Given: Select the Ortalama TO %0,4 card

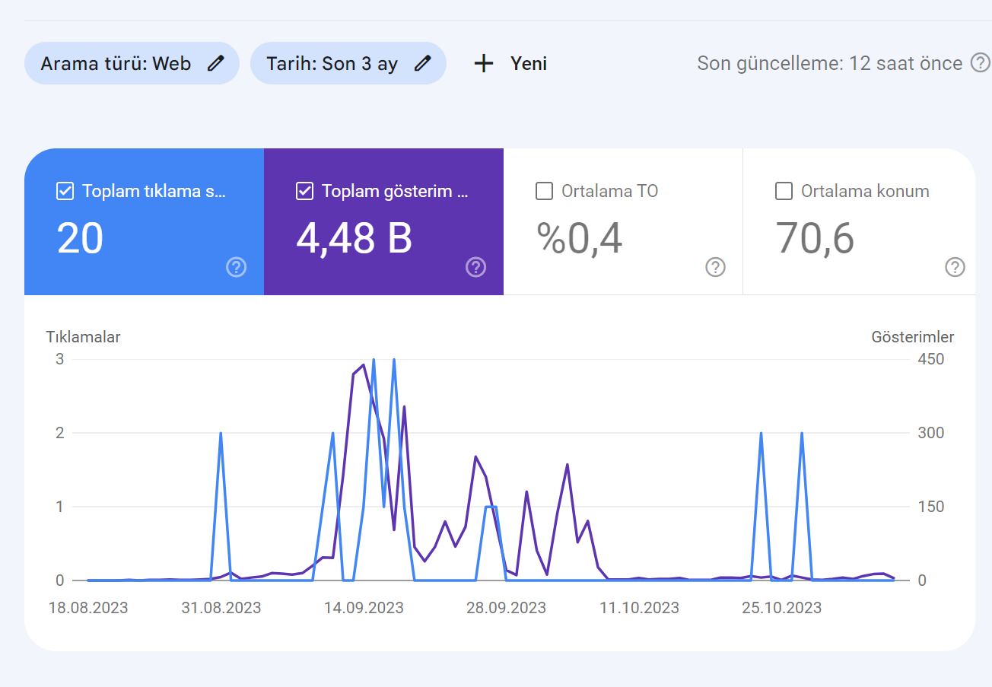Looking at the screenshot, I should [x=623, y=221].
